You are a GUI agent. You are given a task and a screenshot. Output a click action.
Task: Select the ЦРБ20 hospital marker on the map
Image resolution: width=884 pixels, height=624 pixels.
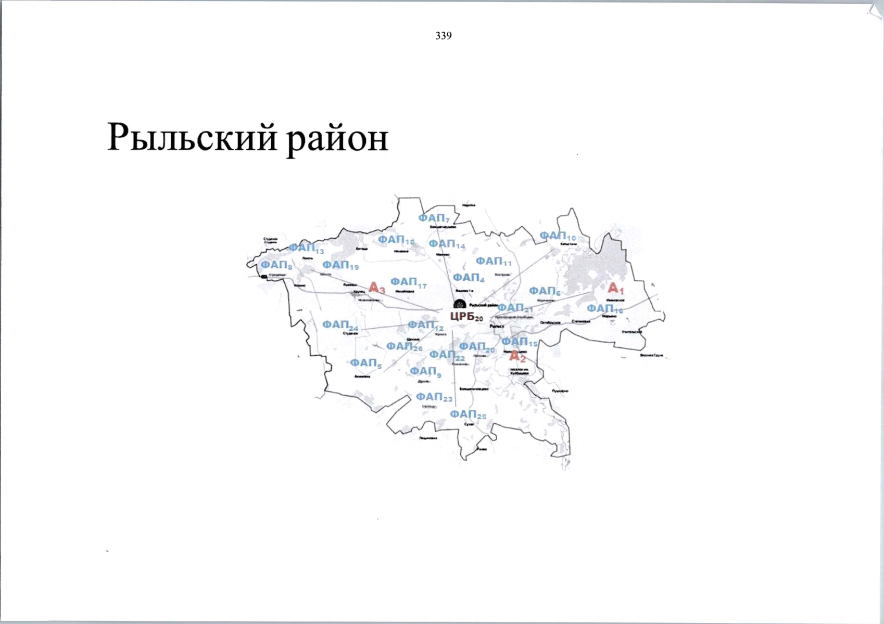pos(466,316)
